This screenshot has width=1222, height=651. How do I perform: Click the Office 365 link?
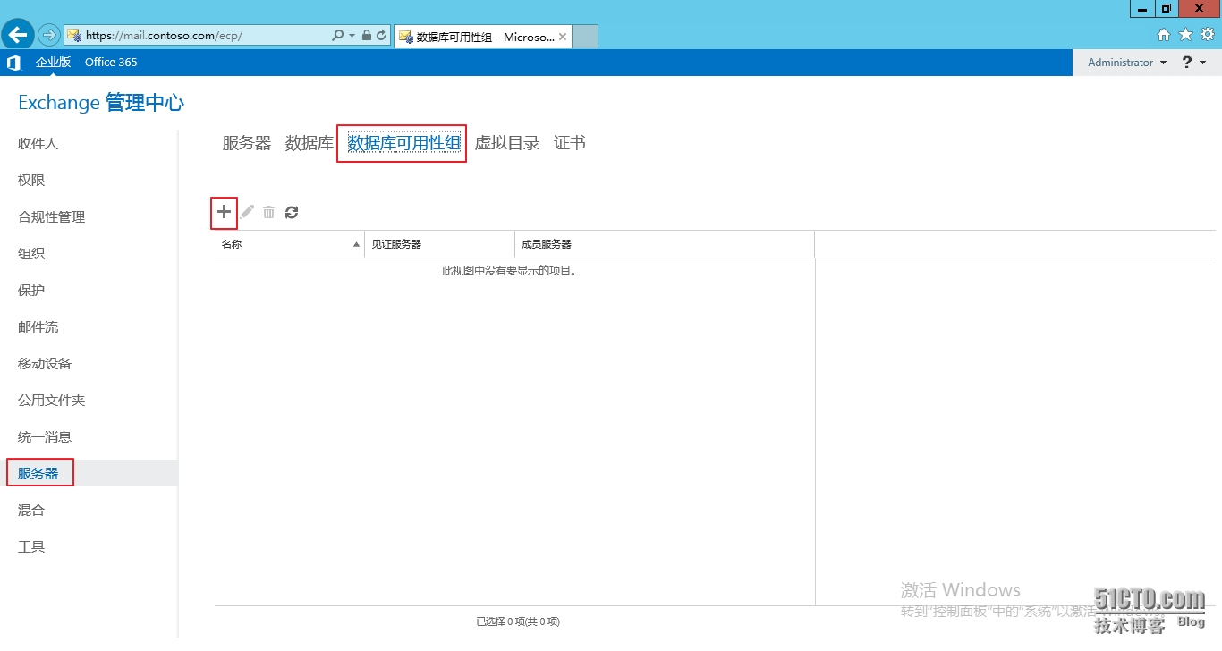click(x=110, y=62)
